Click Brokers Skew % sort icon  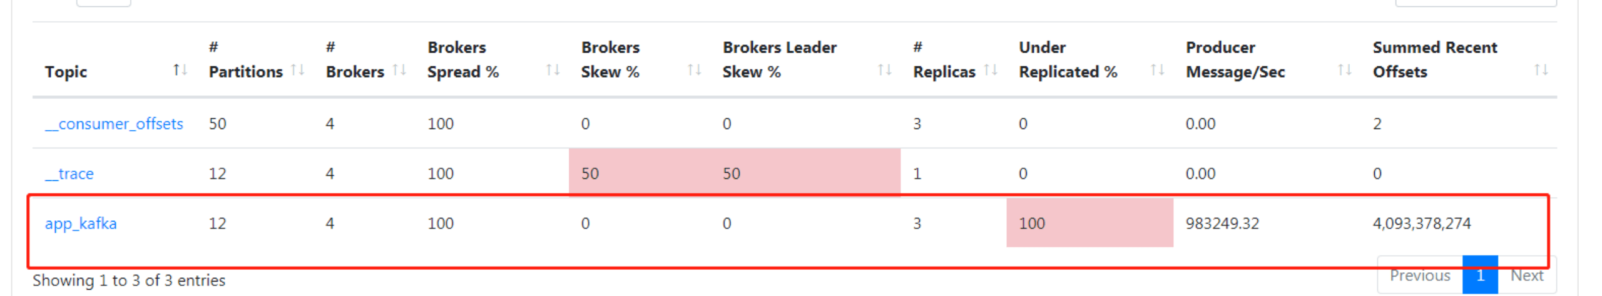[694, 70]
